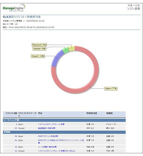Open request ID 36
143x156 pixels.
pos(16,136)
